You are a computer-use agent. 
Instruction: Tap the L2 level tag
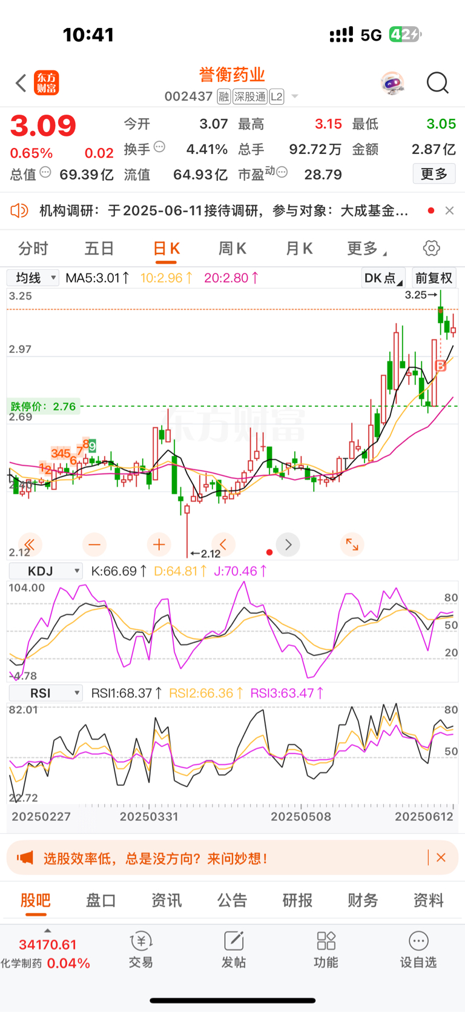click(x=277, y=97)
